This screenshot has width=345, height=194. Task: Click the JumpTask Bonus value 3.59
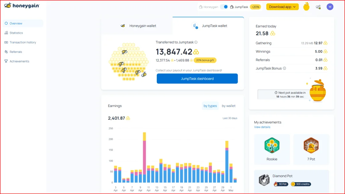(319, 68)
